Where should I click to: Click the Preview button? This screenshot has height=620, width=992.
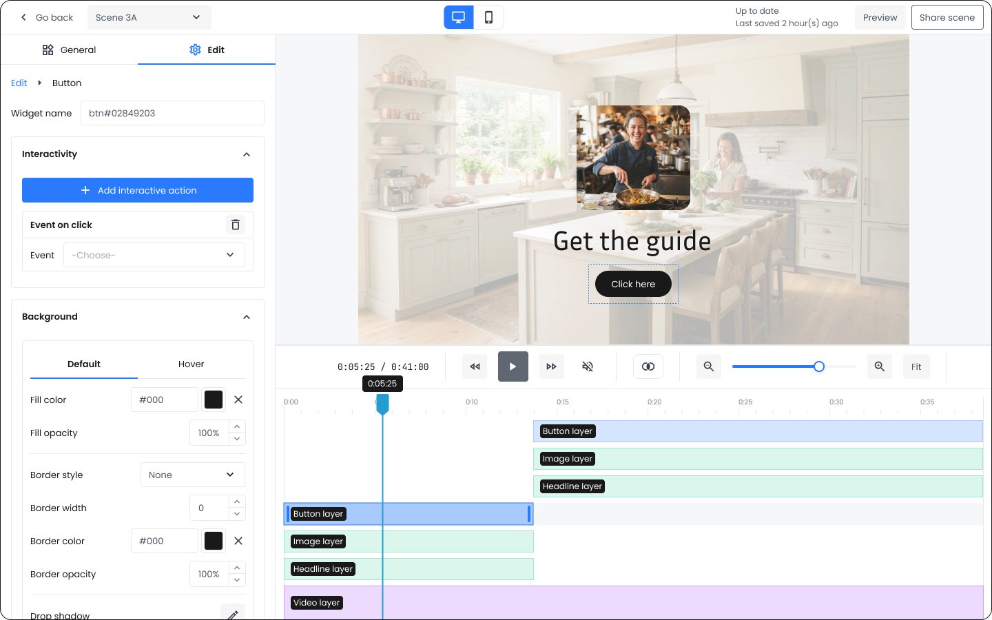point(880,17)
